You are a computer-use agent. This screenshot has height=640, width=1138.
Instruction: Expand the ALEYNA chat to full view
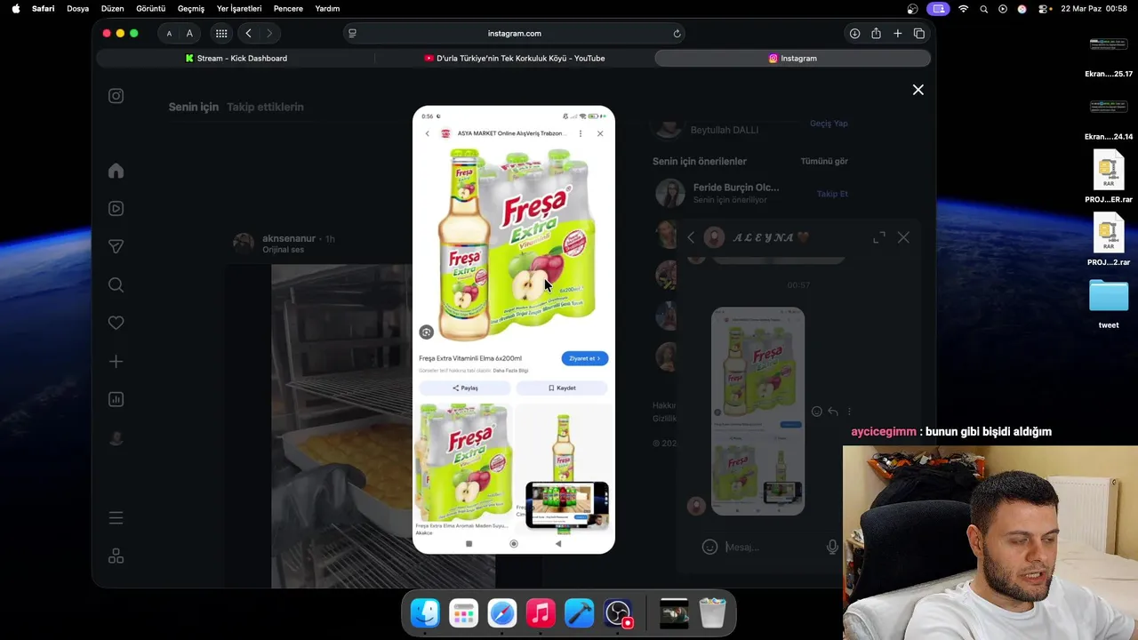[879, 237]
